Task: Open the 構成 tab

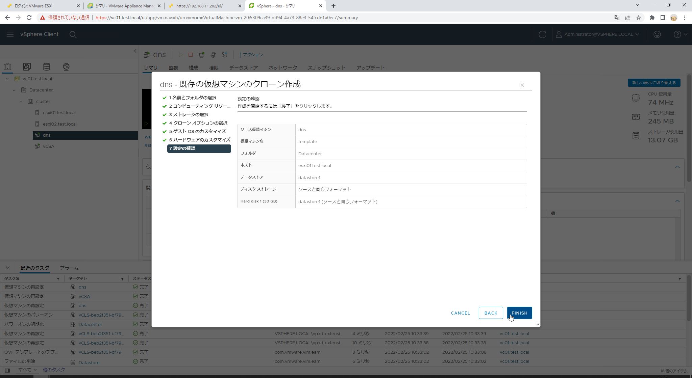Action: pyautogui.click(x=193, y=67)
